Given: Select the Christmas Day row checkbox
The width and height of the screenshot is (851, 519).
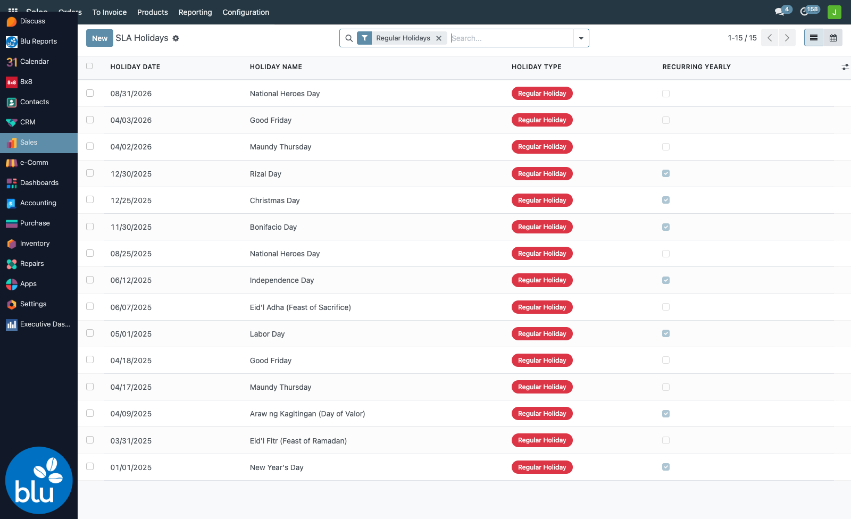Looking at the screenshot, I should (x=90, y=200).
